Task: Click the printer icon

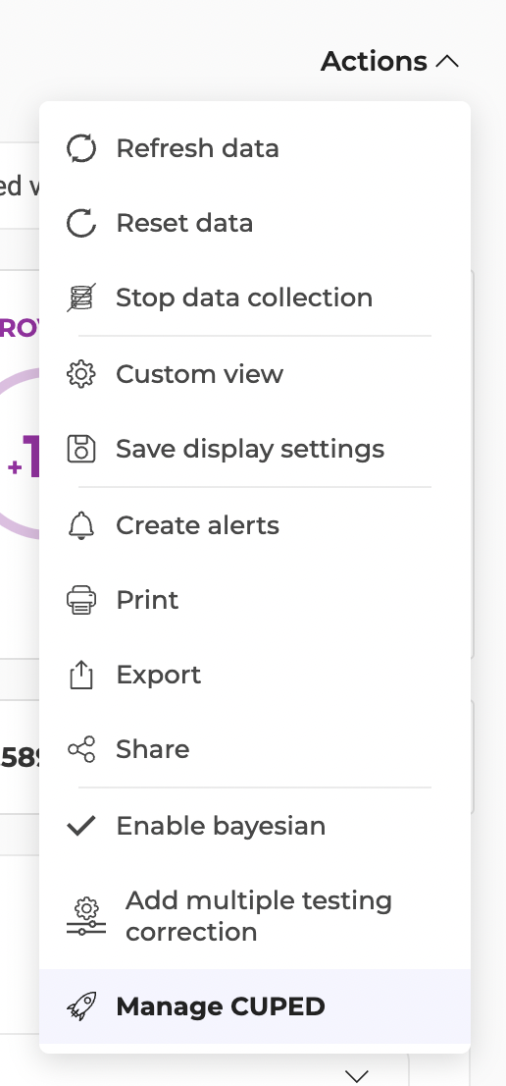Action: point(81,600)
